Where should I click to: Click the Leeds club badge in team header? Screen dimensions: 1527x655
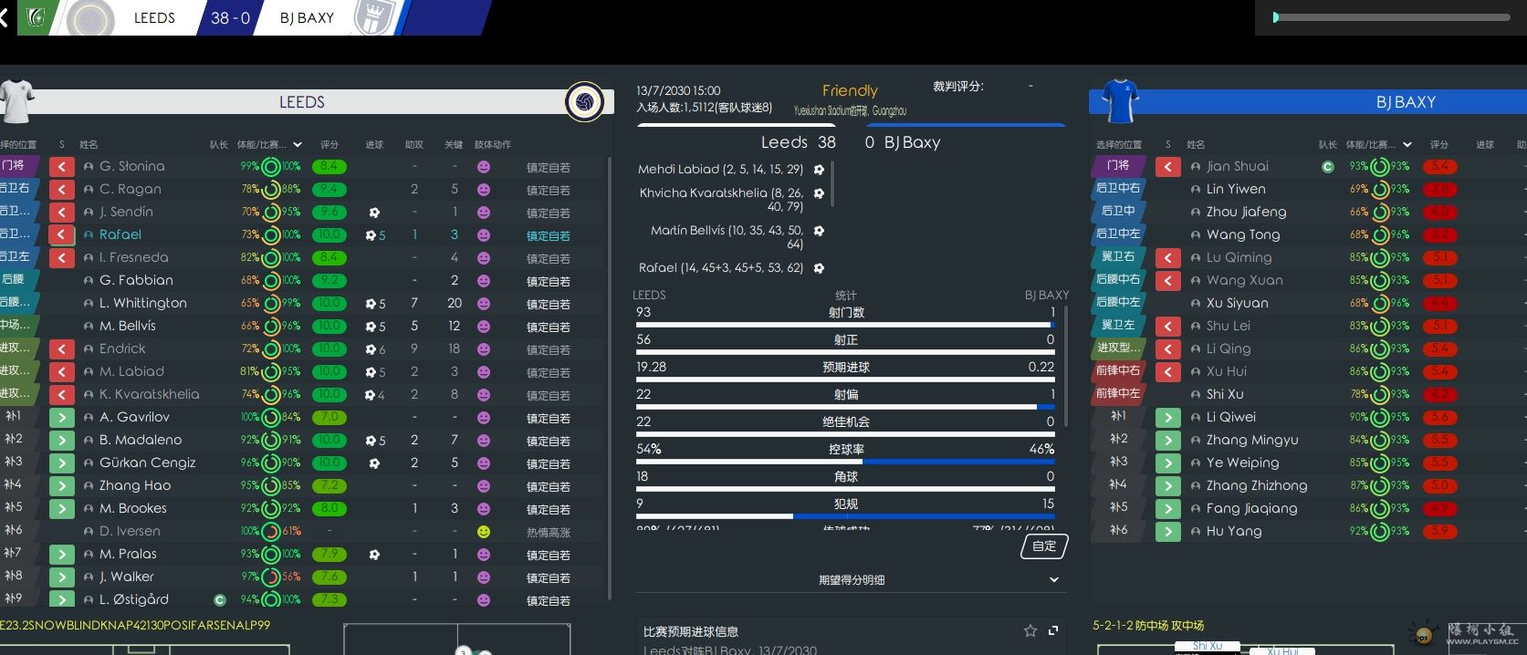585,101
